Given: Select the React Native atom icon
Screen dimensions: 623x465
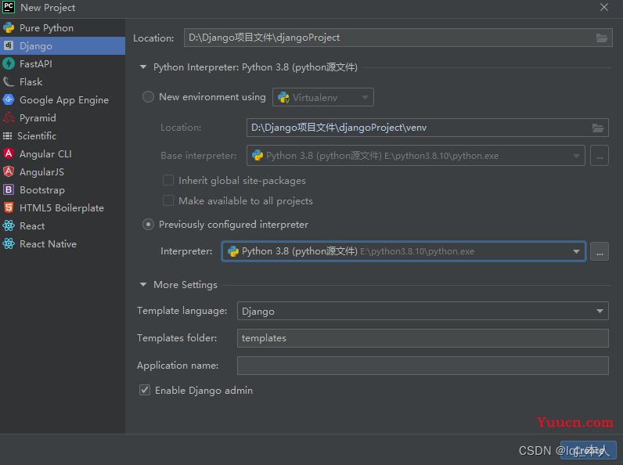Looking at the screenshot, I should [9, 243].
